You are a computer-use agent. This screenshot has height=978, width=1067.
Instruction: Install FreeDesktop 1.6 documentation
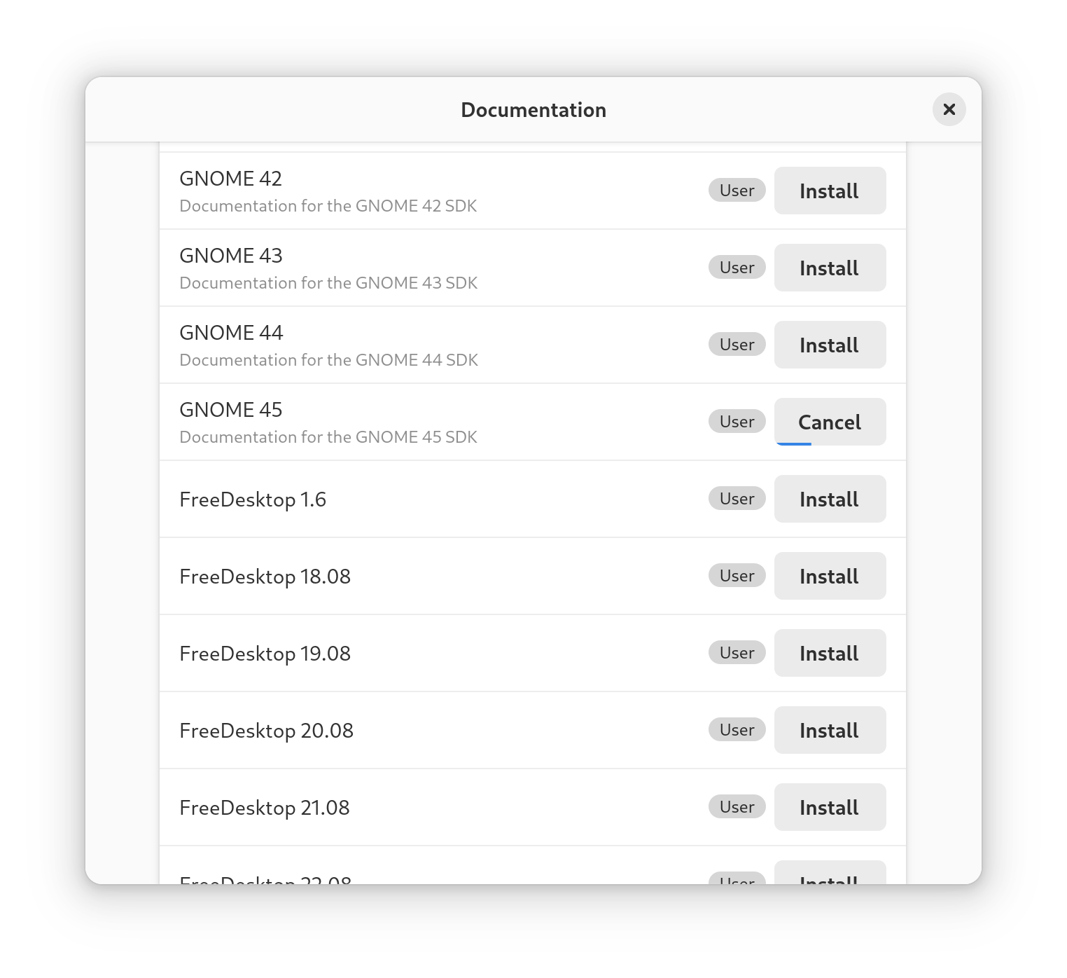pos(830,499)
